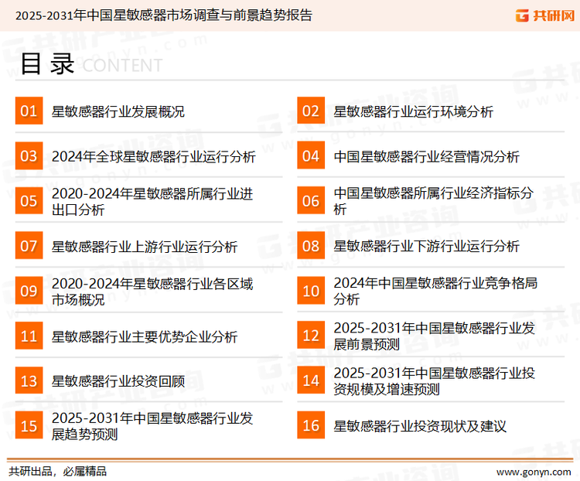Click the 共研网 logo at top right
Viewport: 580px width, 481px height.
coord(545,15)
